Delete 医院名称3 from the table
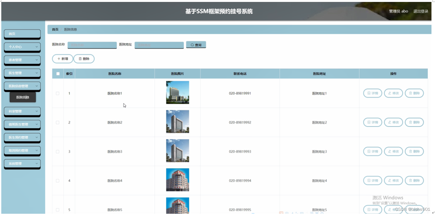435x214 pixels. (414, 151)
